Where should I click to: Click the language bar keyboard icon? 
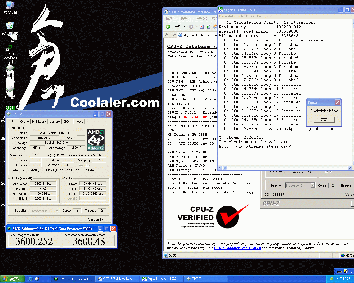(340, 271)
